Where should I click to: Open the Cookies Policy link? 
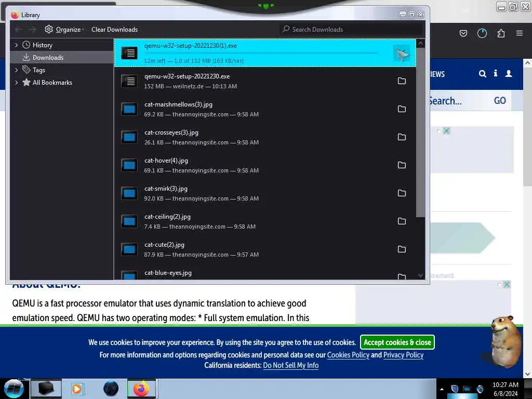[348, 355]
